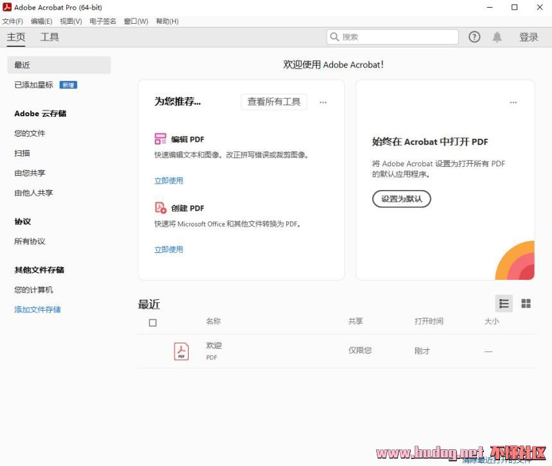Viewport: 552px width, 466px height.
Task: Click the 欢迎 PDF file icon
Action: (x=181, y=351)
